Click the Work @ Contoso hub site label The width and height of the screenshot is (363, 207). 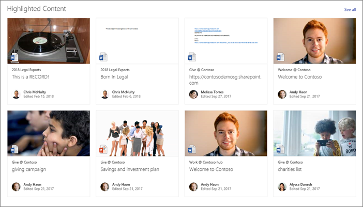tap(206, 162)
